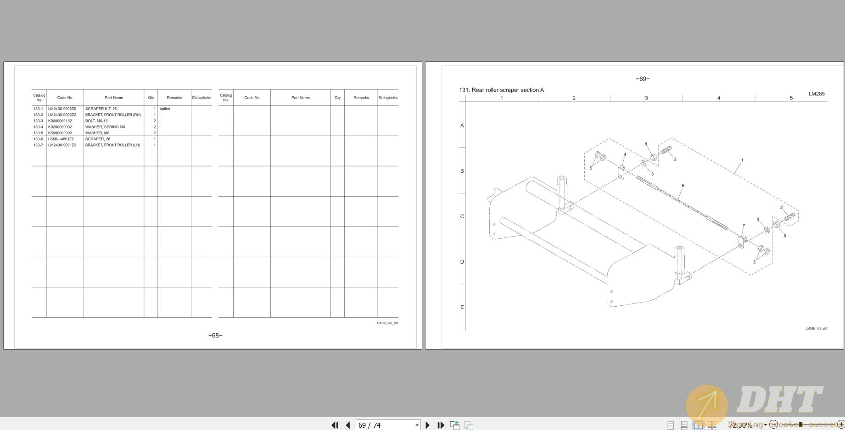Click inside the 69 / 74 page field
The image size is (845, 430).
point(376,425)
